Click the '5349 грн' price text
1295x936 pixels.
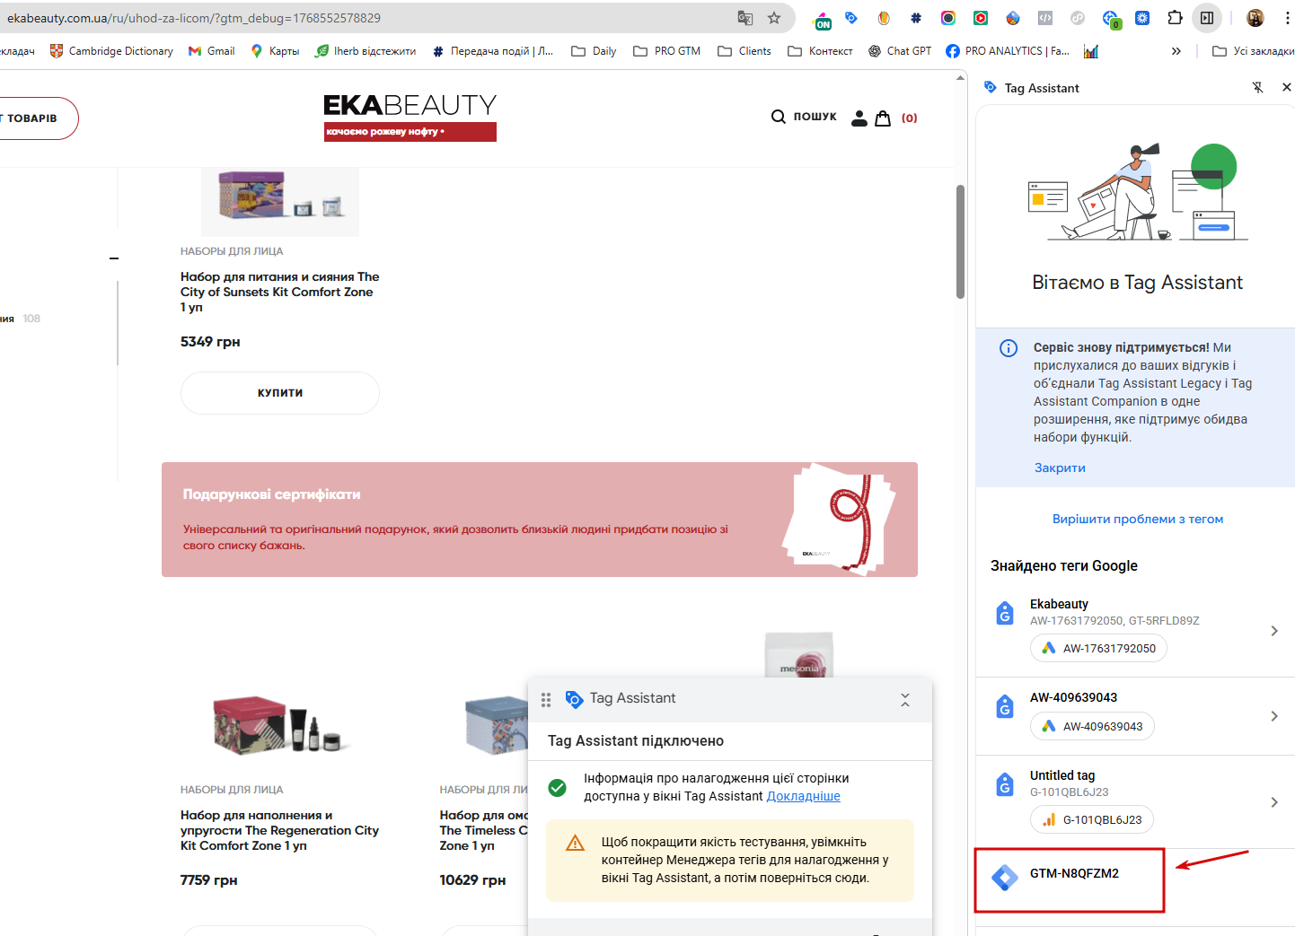click(210, 342)
